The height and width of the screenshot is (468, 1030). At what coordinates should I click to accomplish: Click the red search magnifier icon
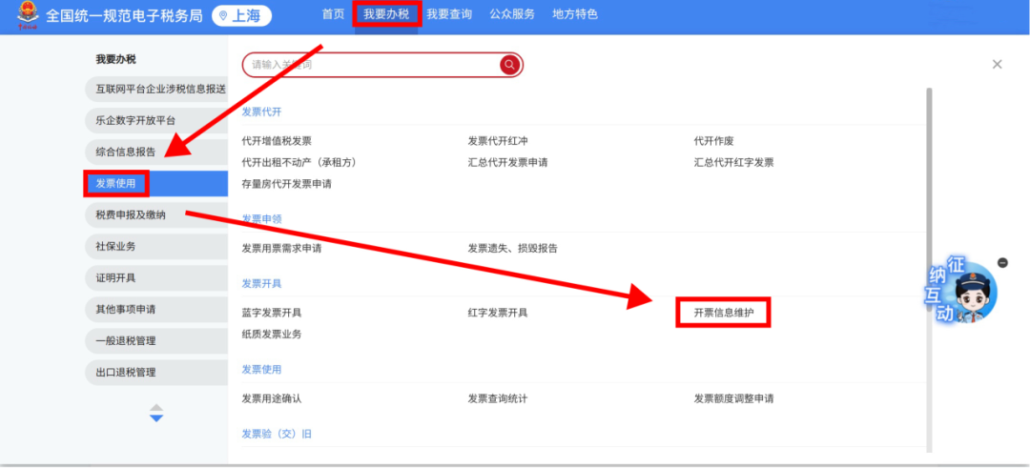(x=509, y=64)
